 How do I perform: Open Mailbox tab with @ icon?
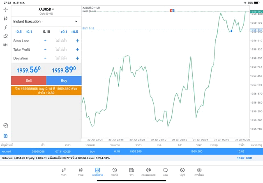pyautogui.click(x=148, y=172)
